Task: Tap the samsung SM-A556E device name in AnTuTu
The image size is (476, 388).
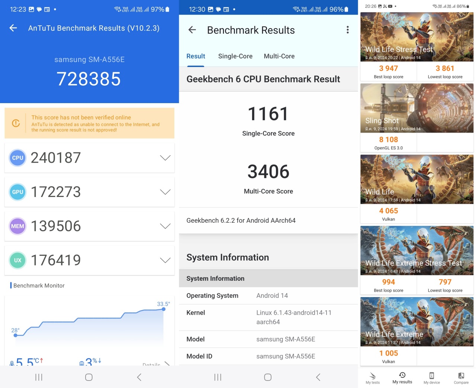Action: pyautogui.click(x=89, y=60)
